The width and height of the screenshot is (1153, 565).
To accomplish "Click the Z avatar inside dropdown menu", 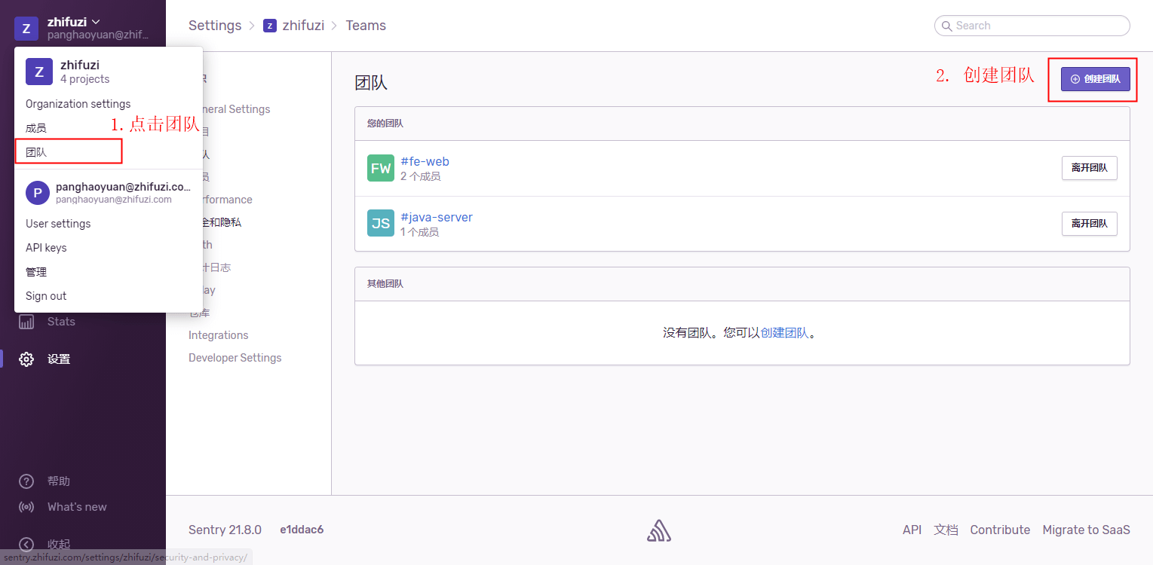I will pyautogui.click(x=39, y=72).
